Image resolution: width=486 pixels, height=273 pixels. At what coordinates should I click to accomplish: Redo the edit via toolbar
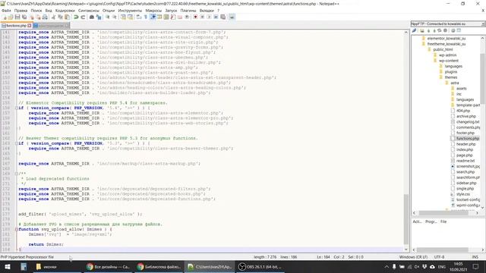[x=83, y=17]
